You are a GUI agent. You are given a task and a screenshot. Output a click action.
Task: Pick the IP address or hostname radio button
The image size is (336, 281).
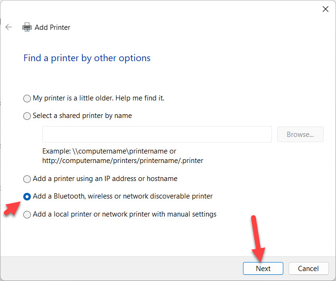coord(27,179)
